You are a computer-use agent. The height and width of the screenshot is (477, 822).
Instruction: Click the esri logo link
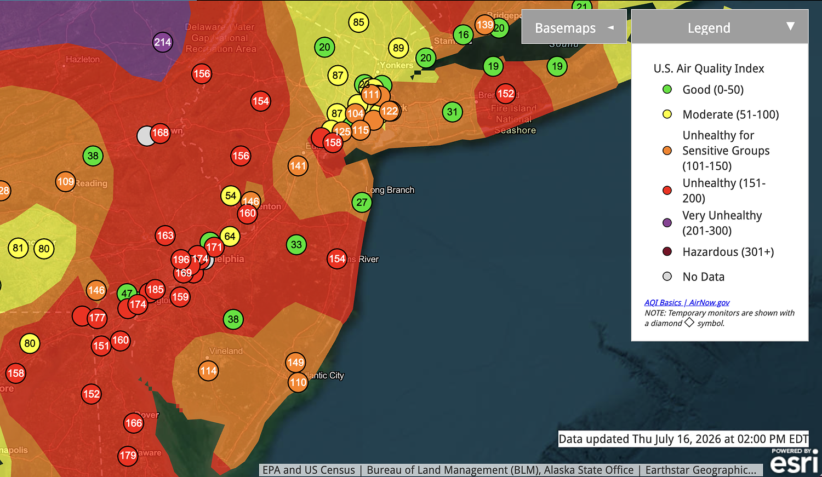point(794,461)
